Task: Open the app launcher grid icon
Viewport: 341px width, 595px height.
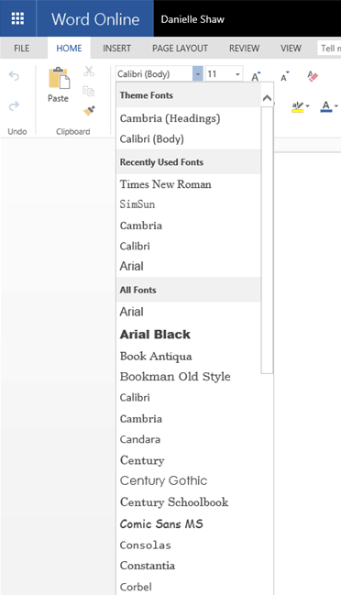Action: 17,18
